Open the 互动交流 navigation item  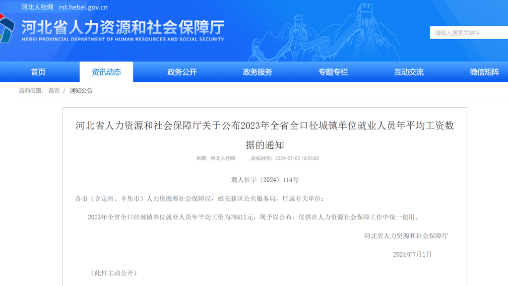click(x=409, y=72)
